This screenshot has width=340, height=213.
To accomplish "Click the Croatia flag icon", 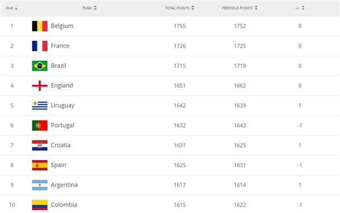I will (40, 145).
